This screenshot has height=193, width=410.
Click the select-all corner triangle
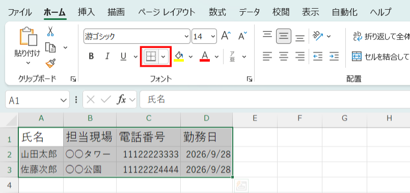(12, 121)
